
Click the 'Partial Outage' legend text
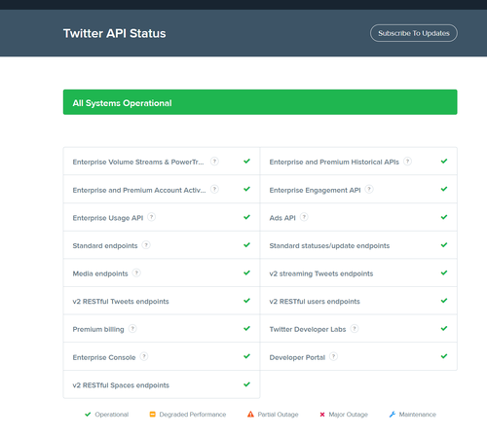coord(278,415)
